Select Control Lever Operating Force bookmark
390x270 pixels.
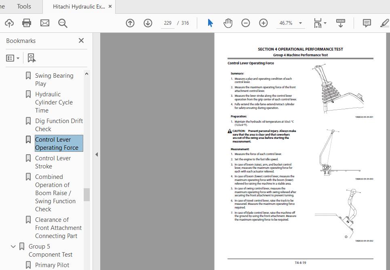pyautogui.click(x=59, y=143)
